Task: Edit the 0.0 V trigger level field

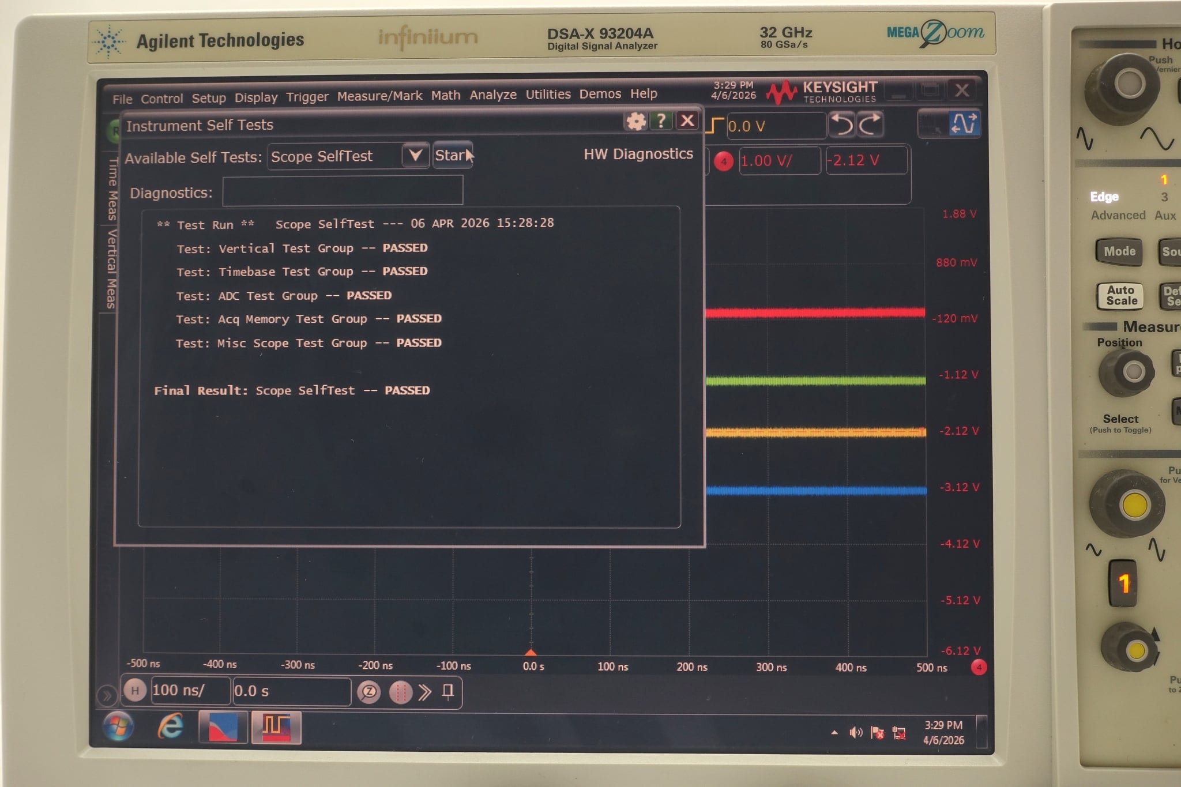Action: click(776, 126)
